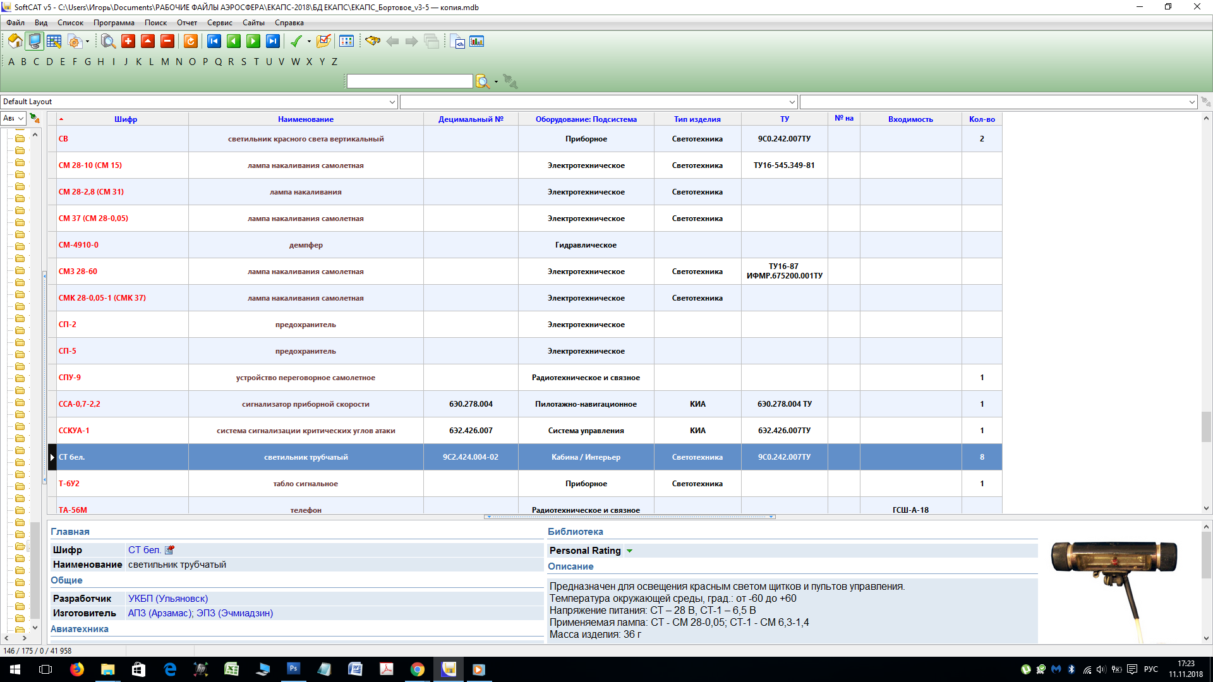Expand the Personal Rating dropdown arrow
The height and width of the screenshot is (682, 1213).
click(x=629, y=551)
